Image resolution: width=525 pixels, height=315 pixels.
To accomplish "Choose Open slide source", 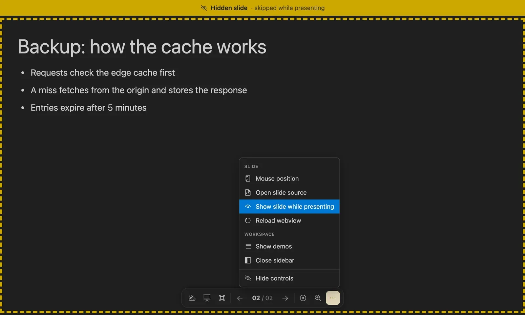I will tap(289, 193).
